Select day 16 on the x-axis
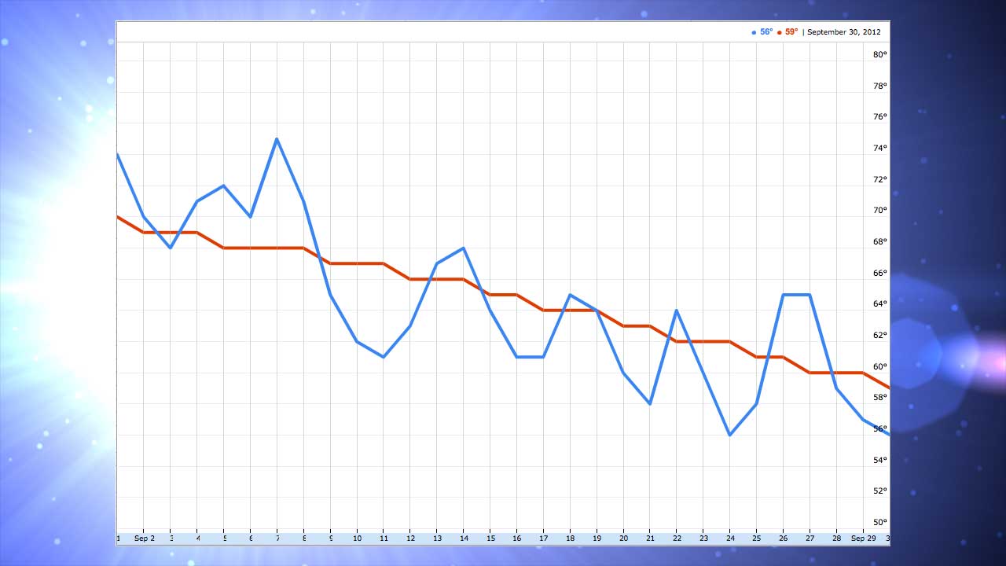 [516, 538]
